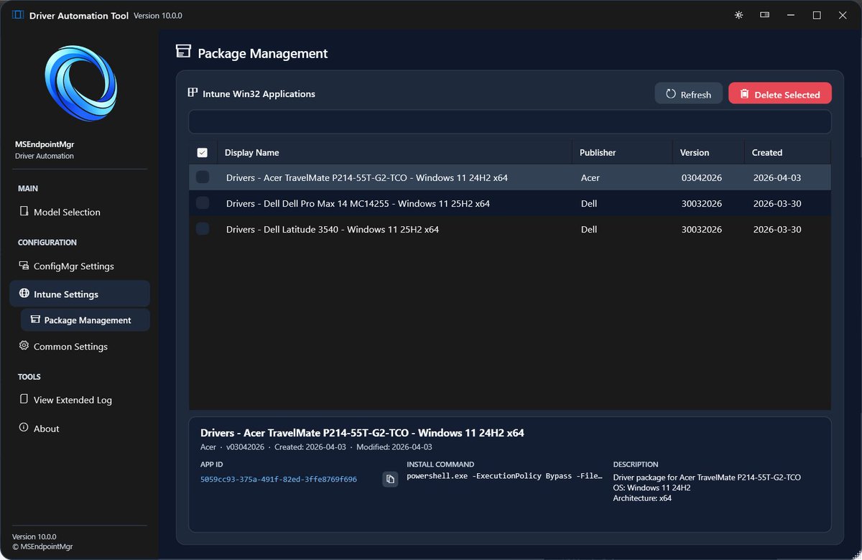This screenshot has height=560, width=862.
Task: Click the About info icon
Action: click(23, 428)
